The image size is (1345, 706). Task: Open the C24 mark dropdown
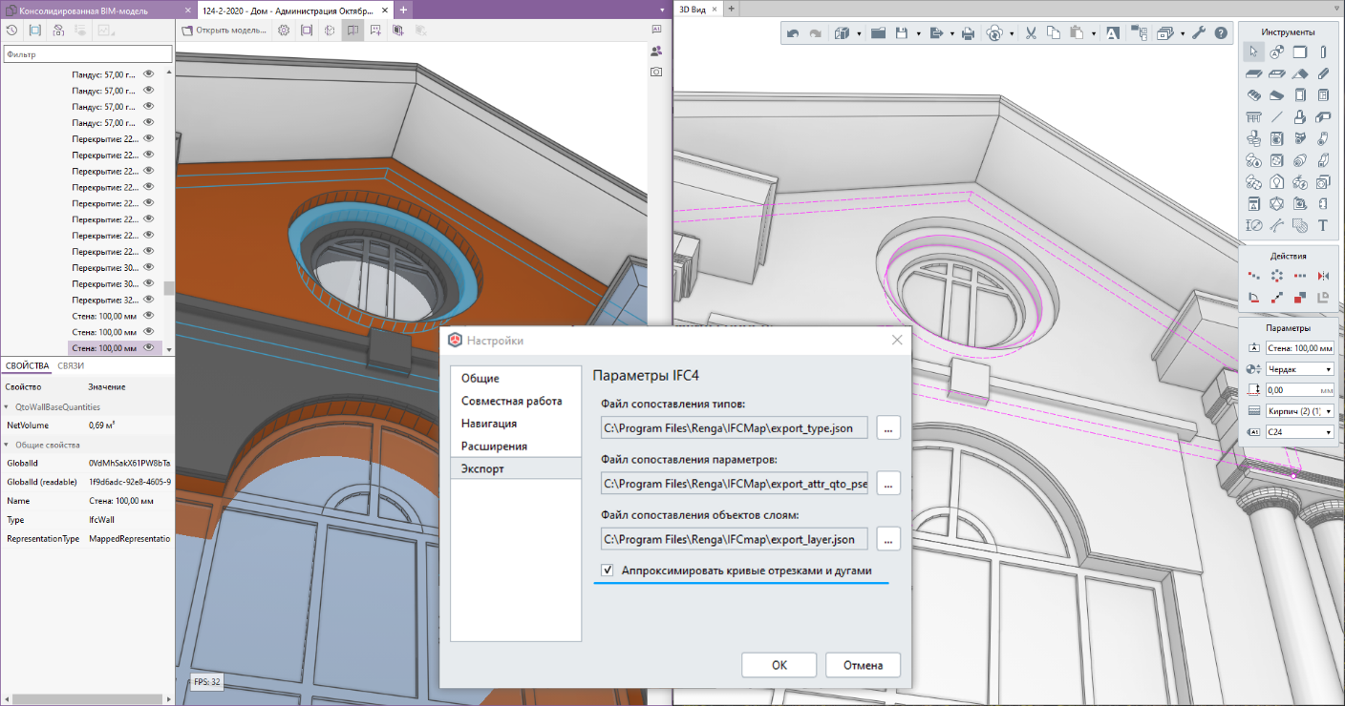pyautogui.click(x=1328, y=432)
